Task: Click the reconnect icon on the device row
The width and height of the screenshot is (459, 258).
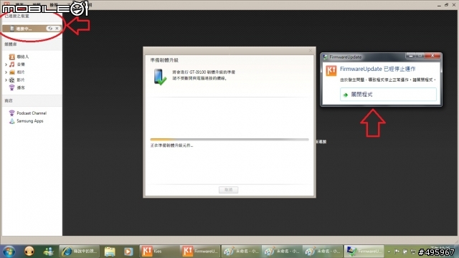Action: tap(50, 29)
